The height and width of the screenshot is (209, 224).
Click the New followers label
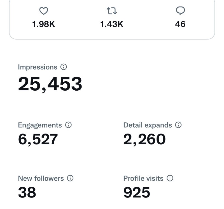click(41, 178)
